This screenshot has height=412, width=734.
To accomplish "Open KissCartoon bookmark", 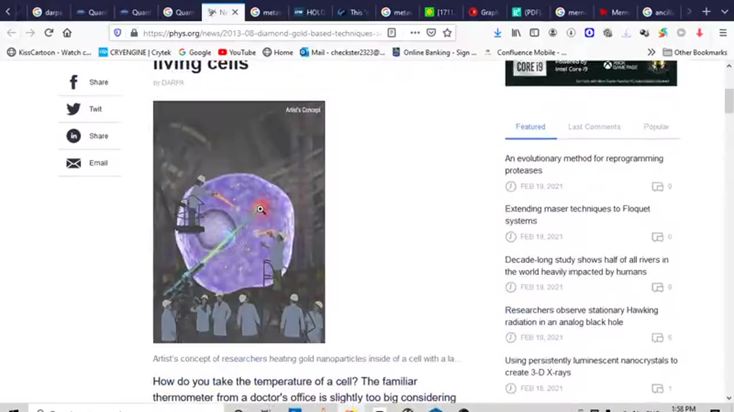I will (x=49, y=52).
